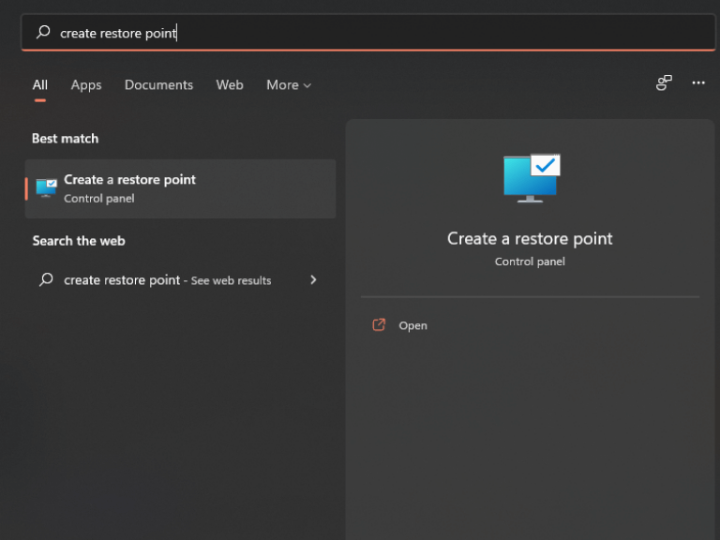Switch to the Web tab
Viewport: 720px width, 540px height.
point(230,85)
